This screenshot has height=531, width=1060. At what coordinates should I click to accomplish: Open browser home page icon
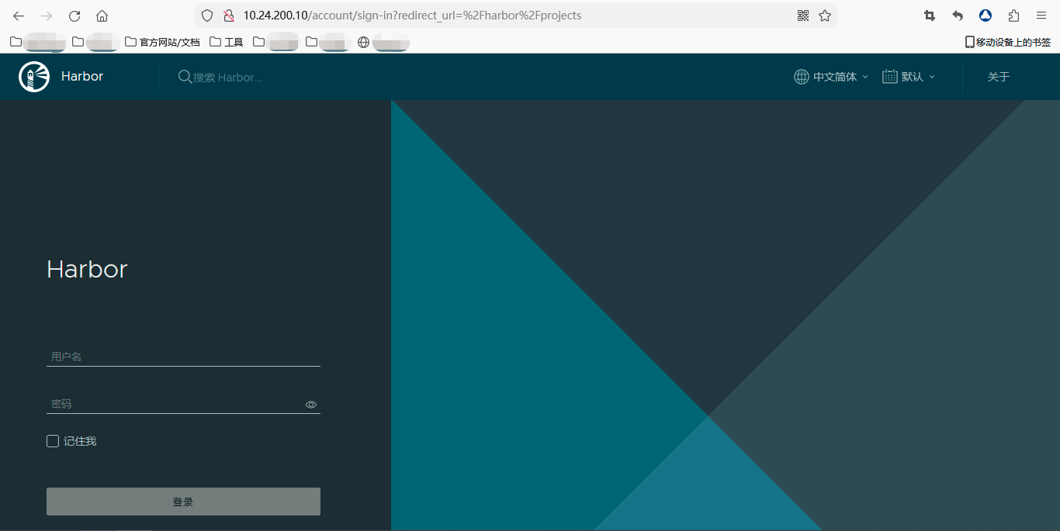click(102, 16)
